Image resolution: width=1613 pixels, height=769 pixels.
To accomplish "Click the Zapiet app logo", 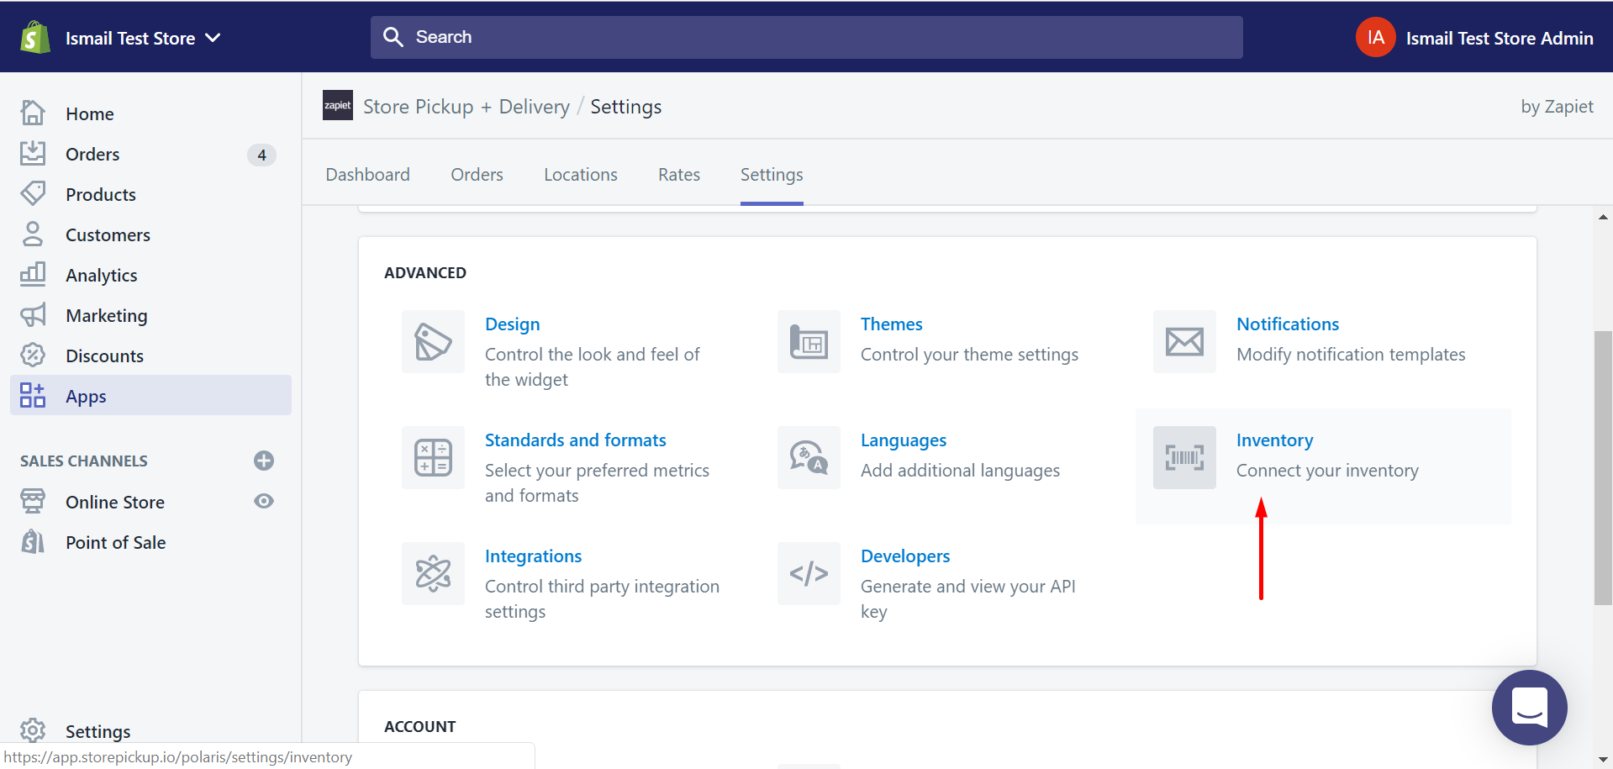I will (338, 106).
